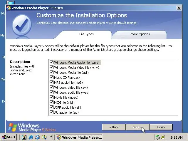
Task: Uncheck MP3 audio file (mp3) checkbox
Action: tap(51, 83)
